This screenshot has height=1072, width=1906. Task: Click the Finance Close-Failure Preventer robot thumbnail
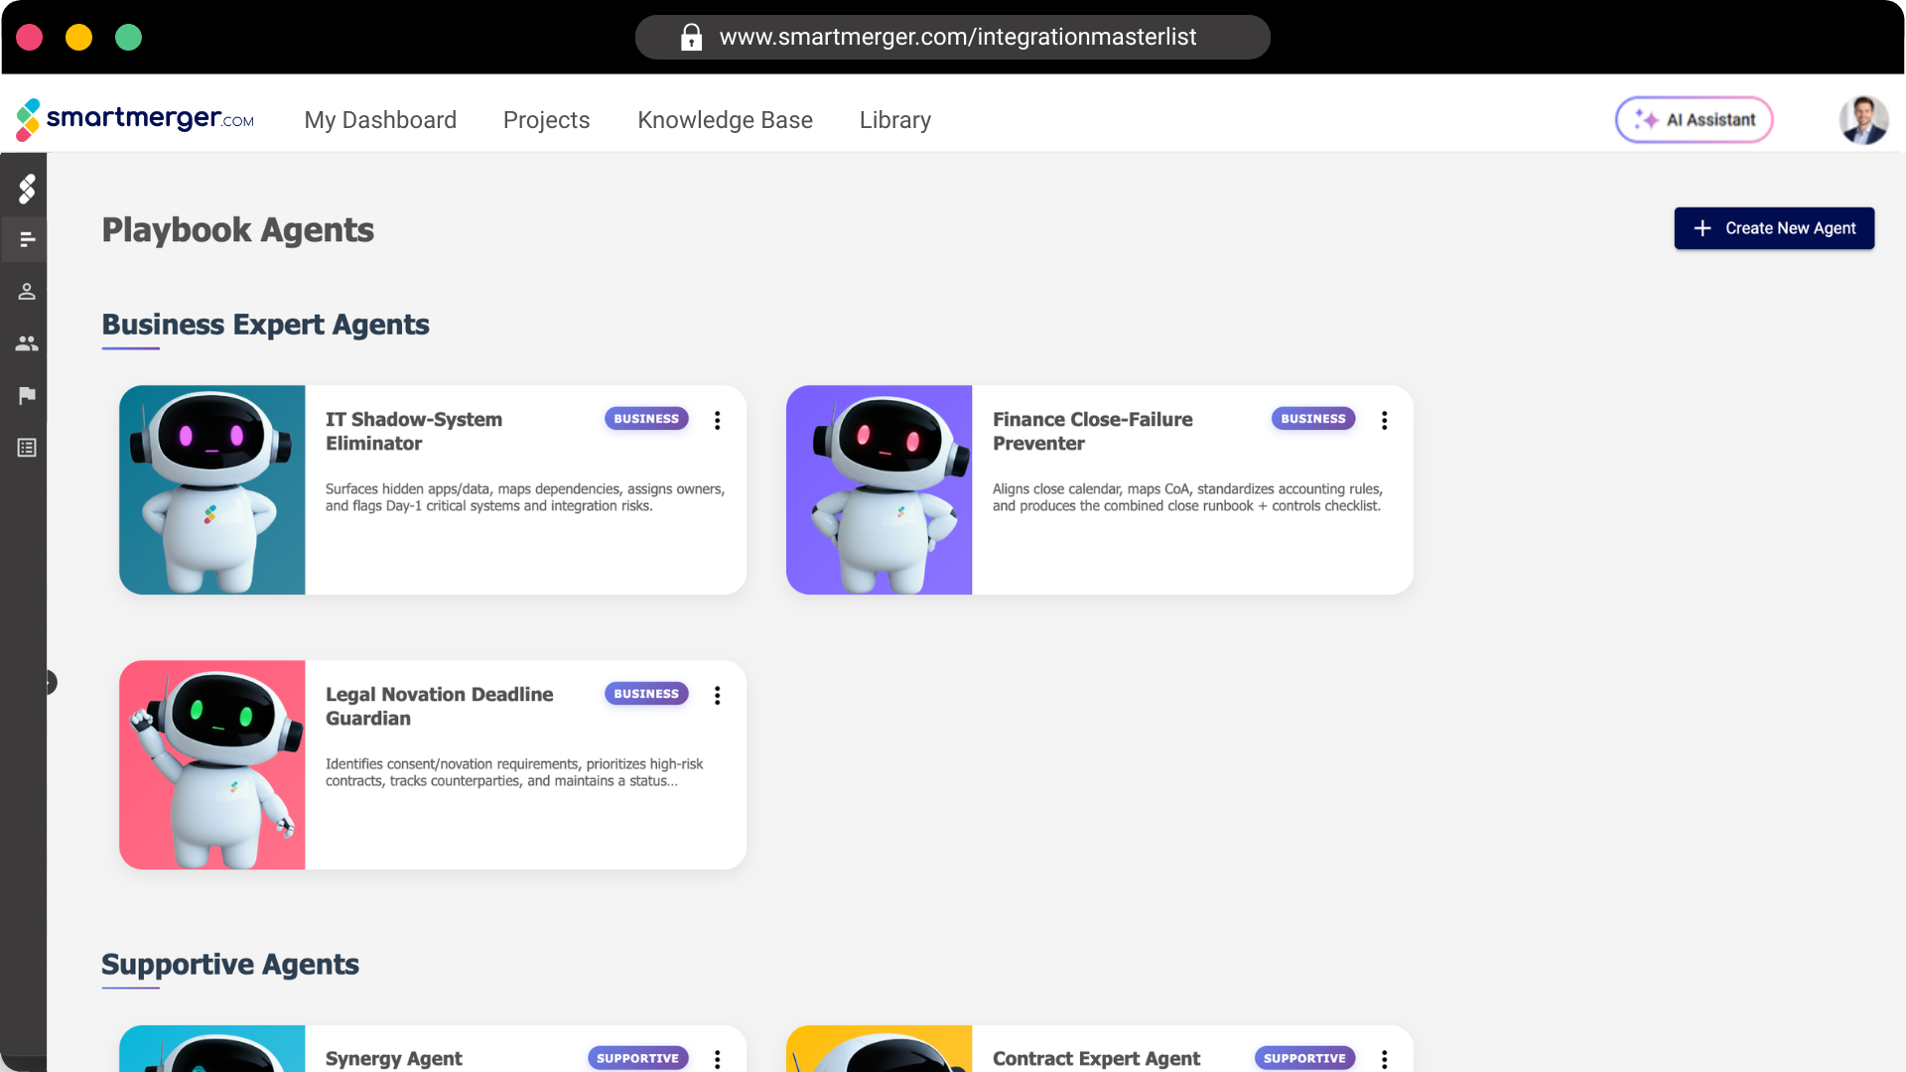click(x=879, y=490)
